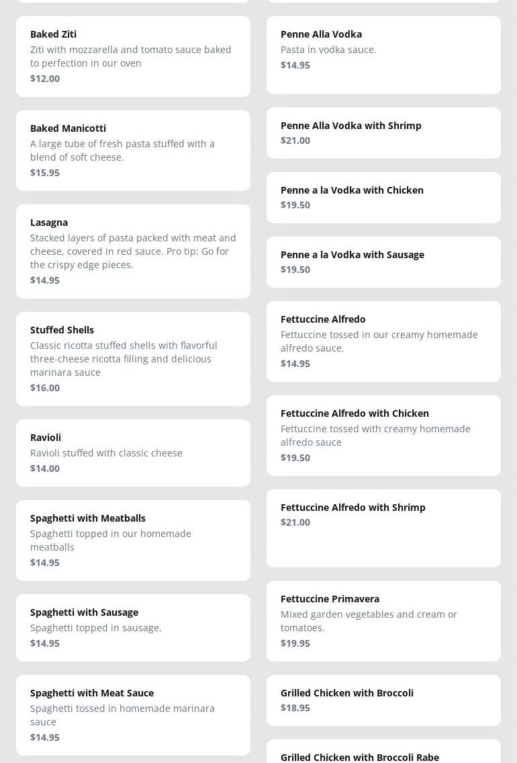
Task: Select Fettuccine Alfredo with Chicken
Action: [383, 435]
